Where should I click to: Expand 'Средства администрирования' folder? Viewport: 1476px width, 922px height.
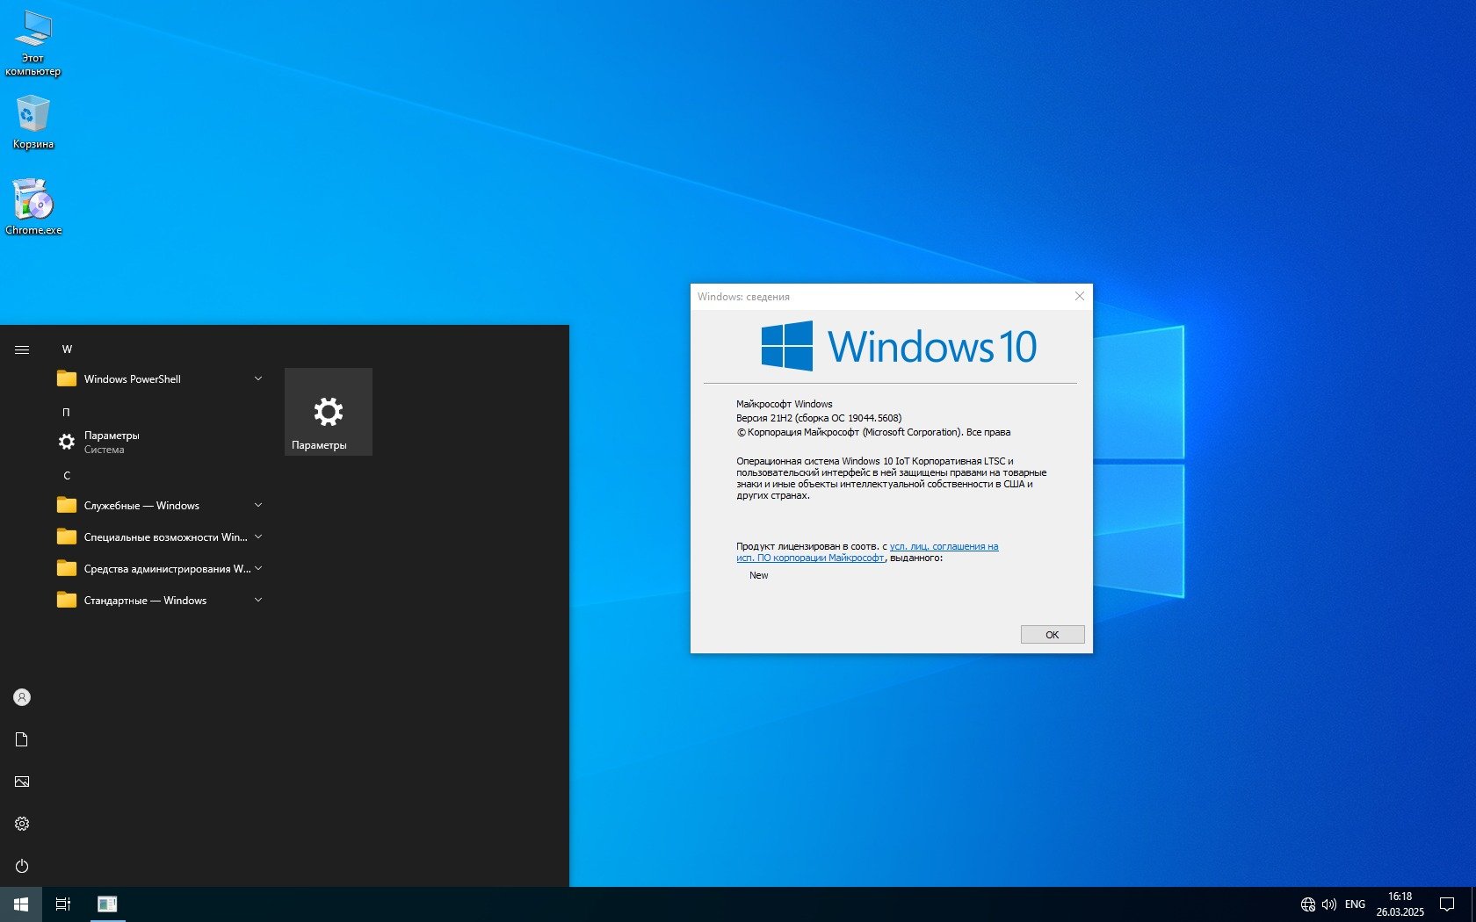point(158,569)
